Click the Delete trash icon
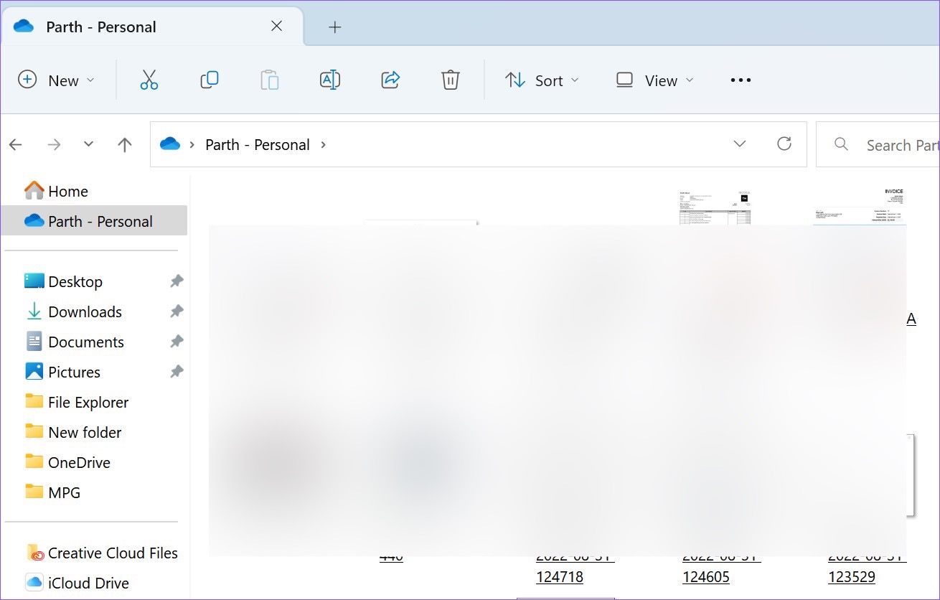This screenshot has height=600, width=940. click(x=450, y=80)
